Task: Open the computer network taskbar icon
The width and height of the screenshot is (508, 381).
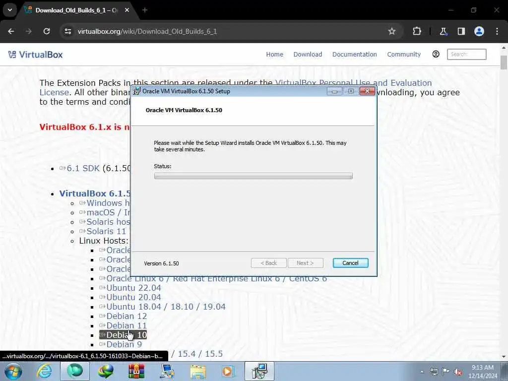Action: pos(167,371)
